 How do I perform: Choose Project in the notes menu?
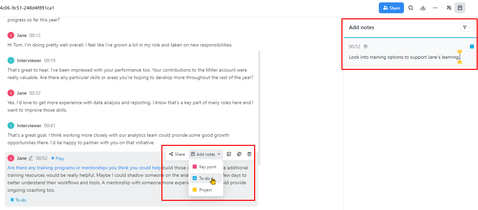[x=206, y=190]
